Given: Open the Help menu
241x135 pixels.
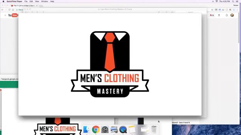Looking at the screenshot, I should (52, 1).
